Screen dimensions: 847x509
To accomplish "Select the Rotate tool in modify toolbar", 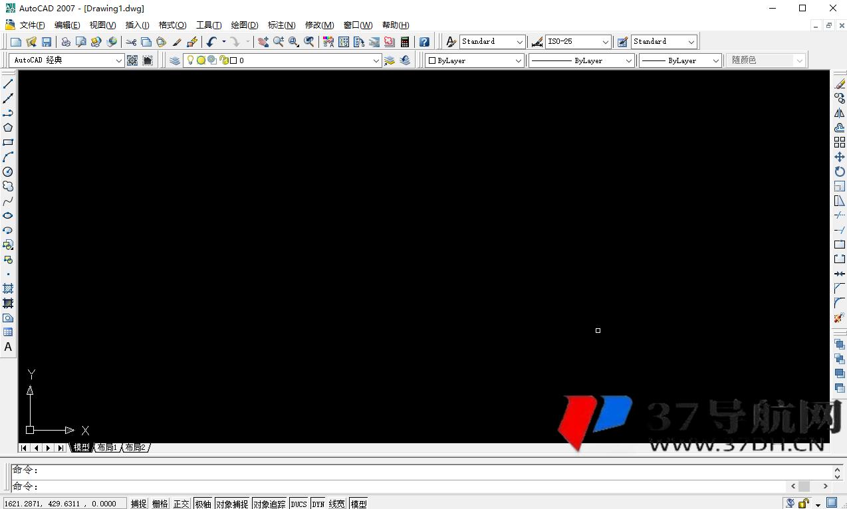I will [x=840, y=172].
